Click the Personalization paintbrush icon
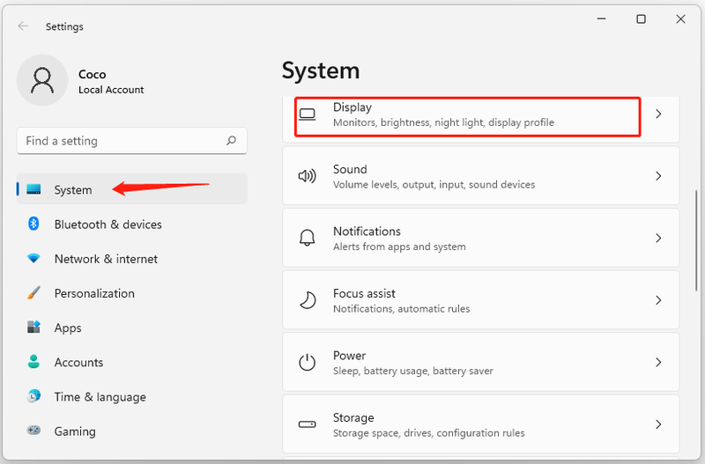705x464 pixels. tap(33, 293)
